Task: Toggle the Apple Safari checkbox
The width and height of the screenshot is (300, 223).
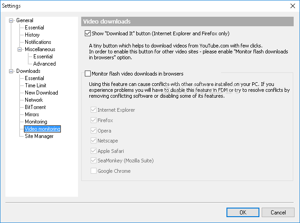Action: coord(93,151)
